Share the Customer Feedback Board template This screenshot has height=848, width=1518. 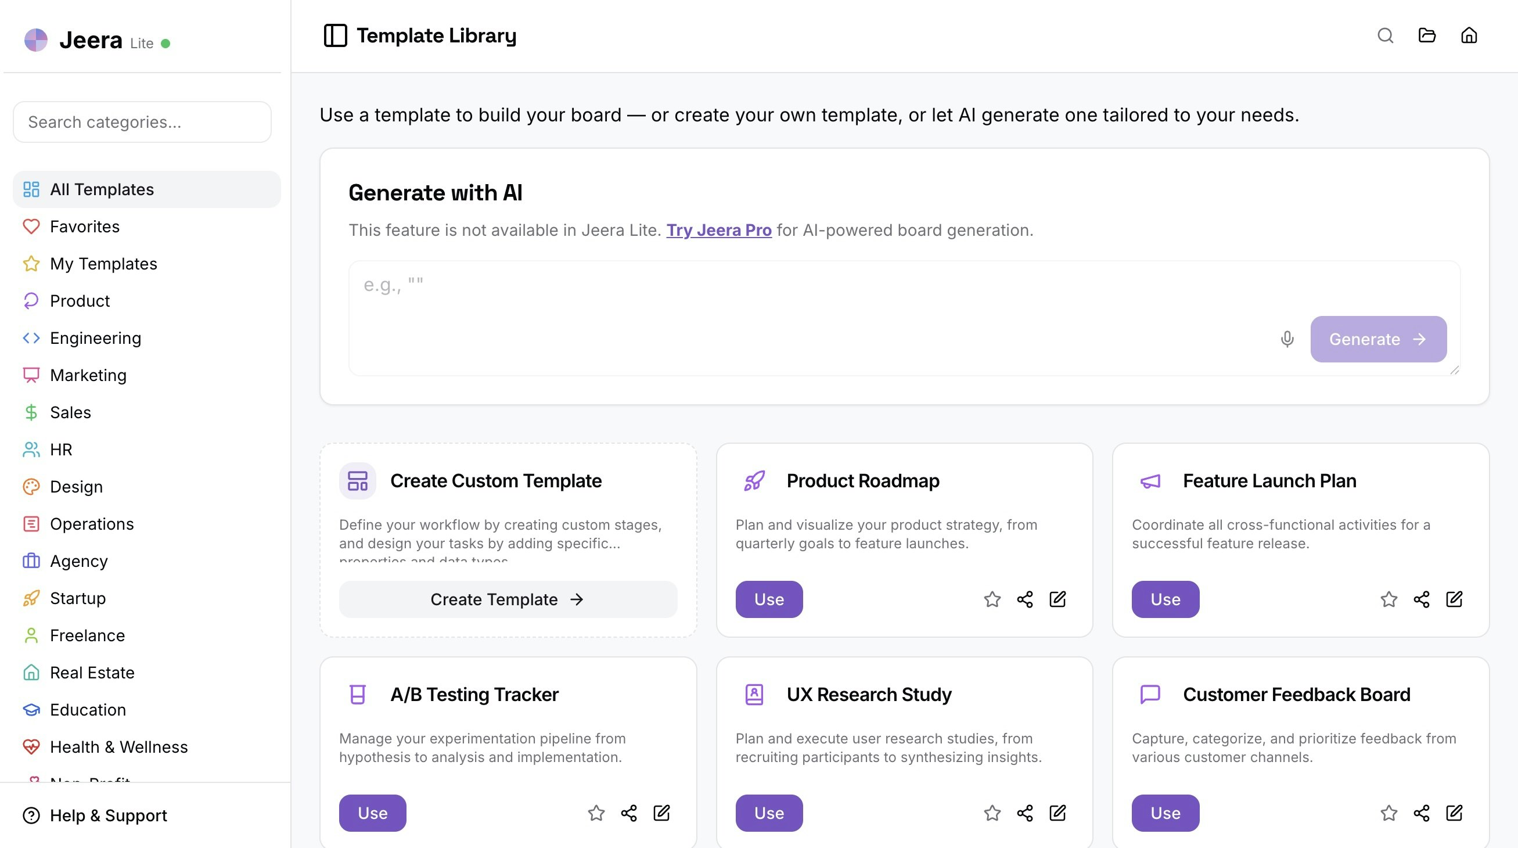click(1422, 813)
